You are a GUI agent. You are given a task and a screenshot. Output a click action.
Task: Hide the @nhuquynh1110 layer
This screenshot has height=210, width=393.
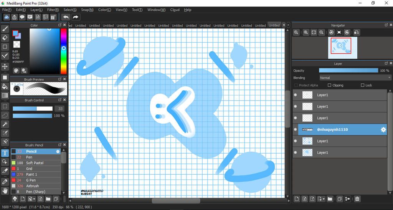point(296,129)
